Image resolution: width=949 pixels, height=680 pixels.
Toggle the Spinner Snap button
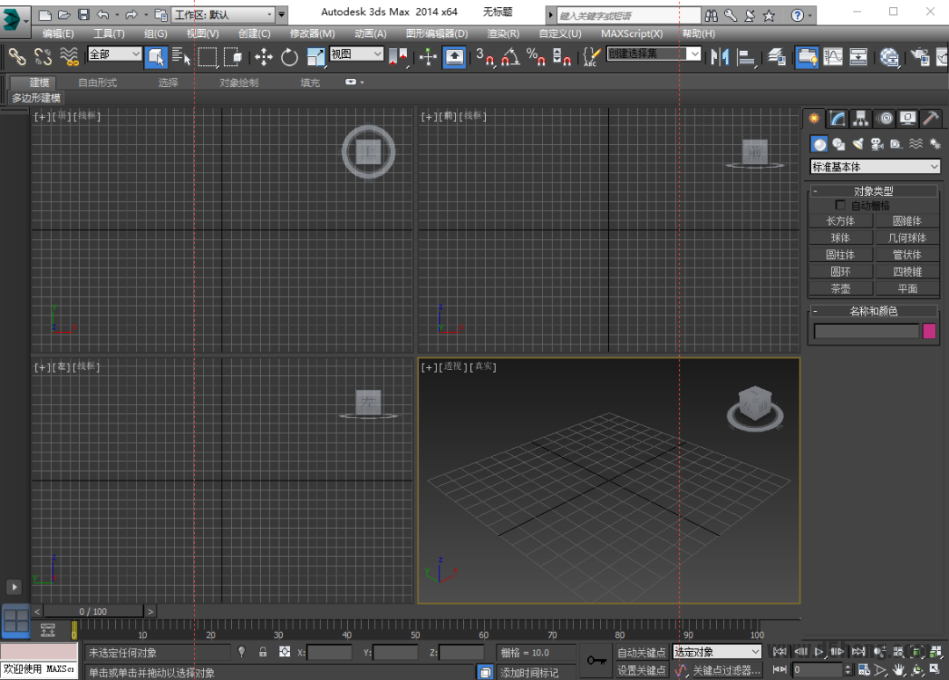tap(561, 57)
